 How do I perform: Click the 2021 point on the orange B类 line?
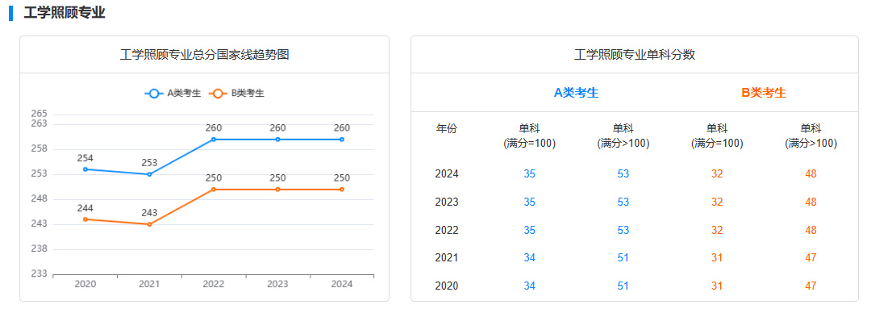tap(149, 224)
